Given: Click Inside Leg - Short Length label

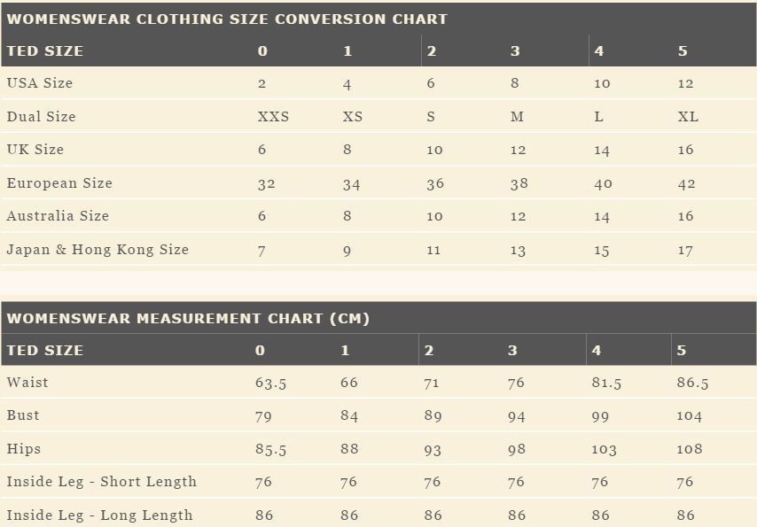Looking at the screenshot, I should click(102, 482).
